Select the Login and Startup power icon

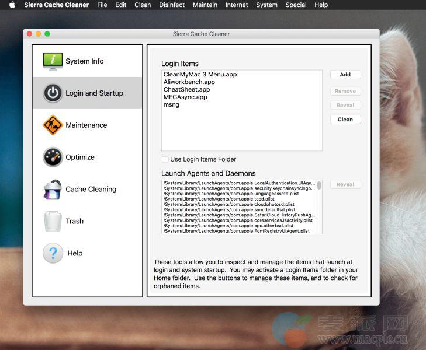[x=53, y=93]
